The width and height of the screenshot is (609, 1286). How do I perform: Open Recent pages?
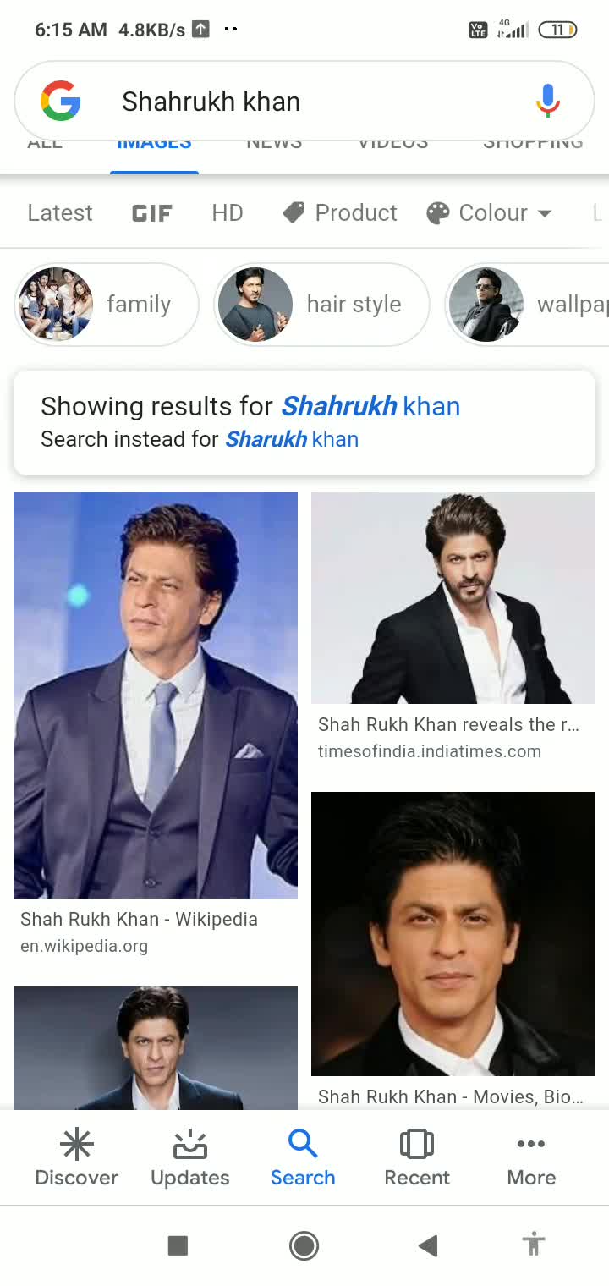416,1158
